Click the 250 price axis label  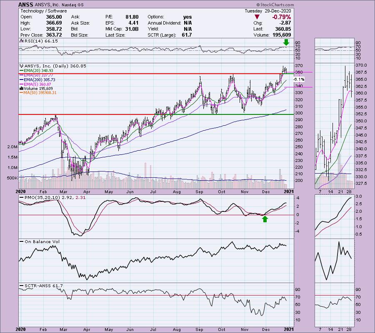point(299,147)
